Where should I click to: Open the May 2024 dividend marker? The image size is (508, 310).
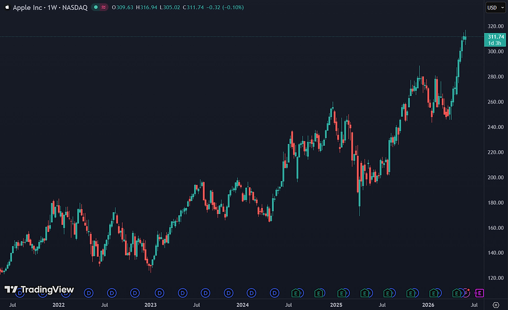click(274, 293)
